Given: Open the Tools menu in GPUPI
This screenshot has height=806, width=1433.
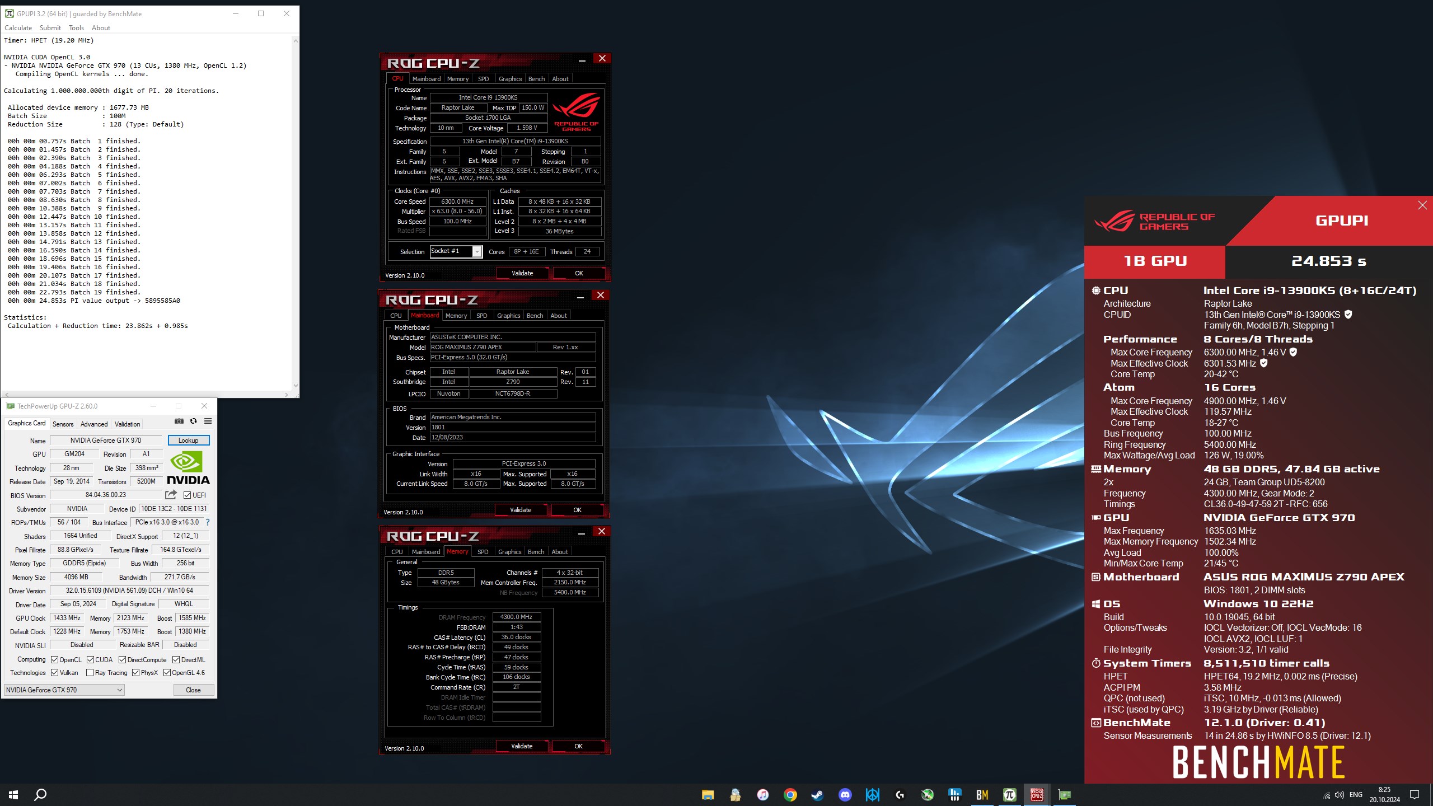Looking at the screenshot, I should click(76, 27).
